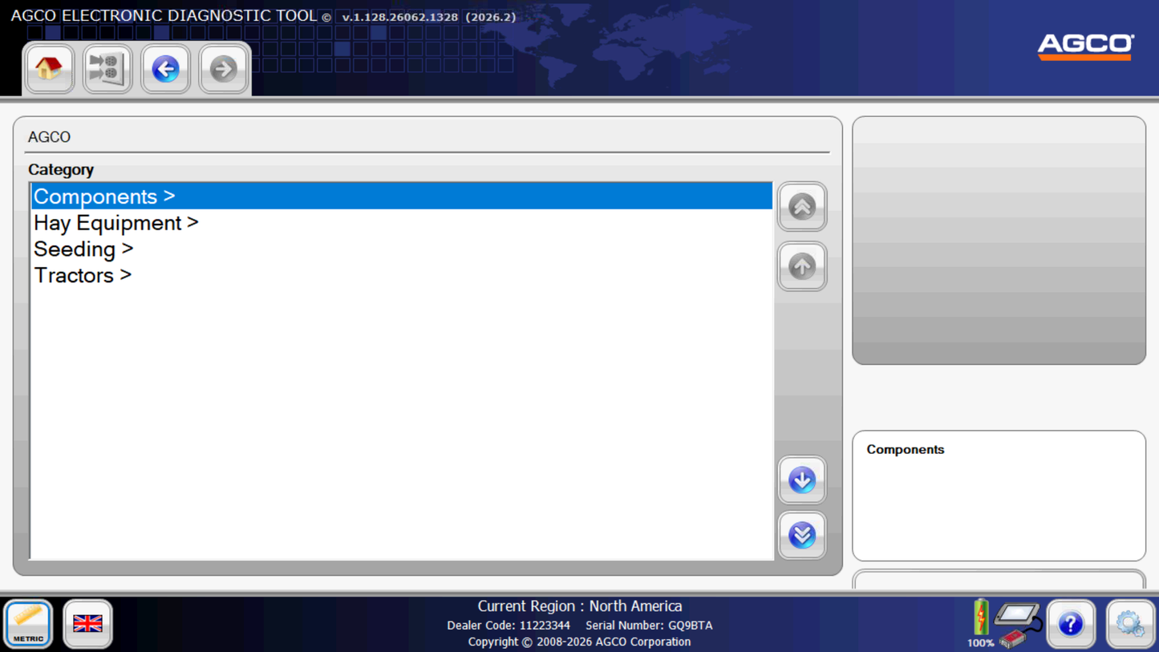Open the diagnostic adapter connection status
Viewport: 1159px width, 652px height.
[1019, 625]
